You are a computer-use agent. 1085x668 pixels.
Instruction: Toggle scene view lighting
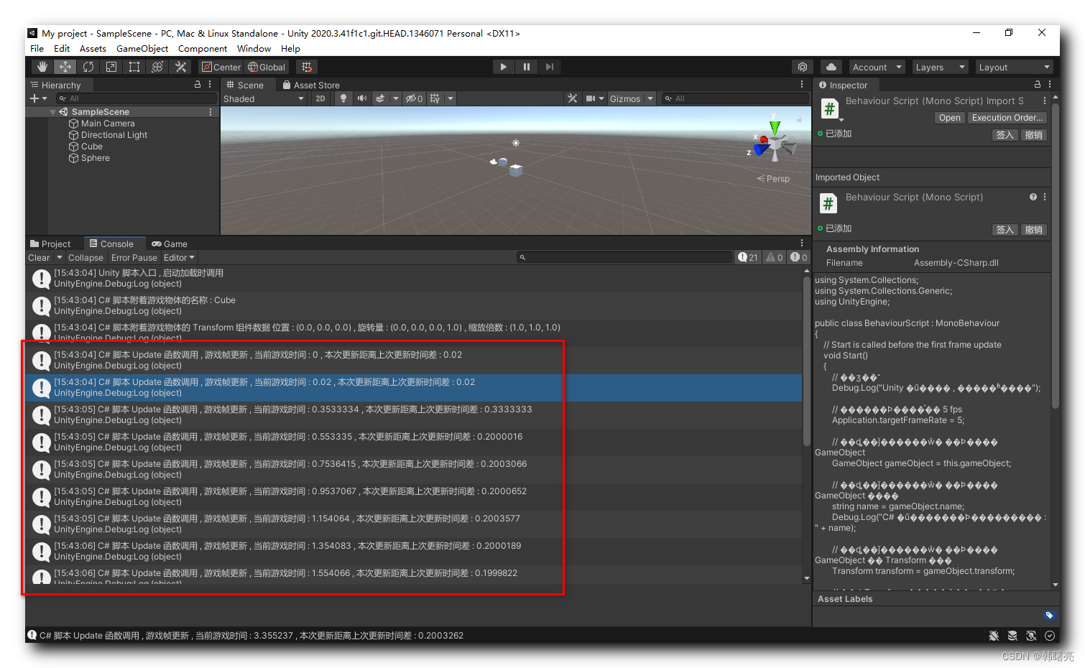click(x=343, y=98)
